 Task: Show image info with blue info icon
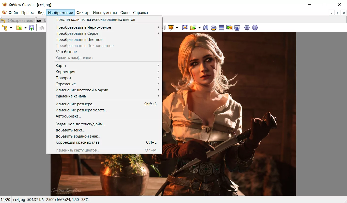(x=255, y=27)
